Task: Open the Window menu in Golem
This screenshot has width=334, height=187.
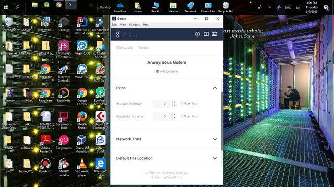Action: [135, 25]
